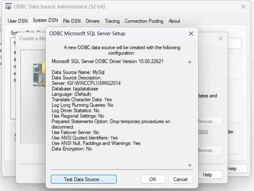This screenshot has height=191, width=254.
Task: Click inside the configuration summary text box
Action: click(118, 158)
